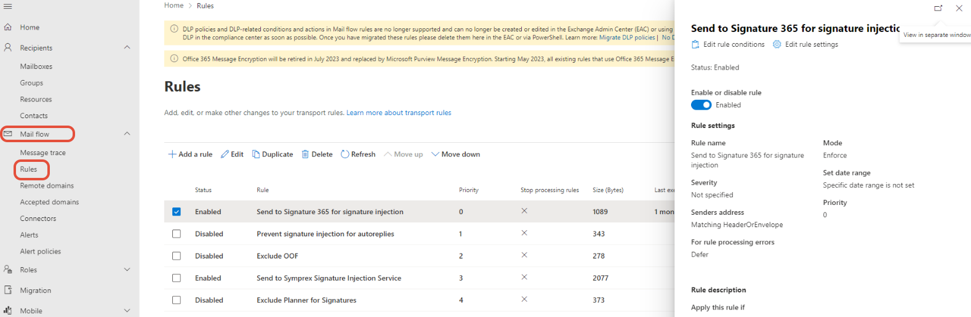The width and height of the screenshot is (971, 317).
Task: Click the clipboard icon by Edit rule conditions
Action: tap(695, 44)
